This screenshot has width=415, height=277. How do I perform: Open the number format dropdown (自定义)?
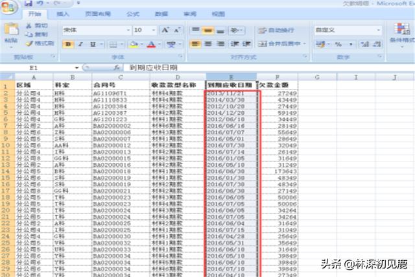[x=378, y=30]
